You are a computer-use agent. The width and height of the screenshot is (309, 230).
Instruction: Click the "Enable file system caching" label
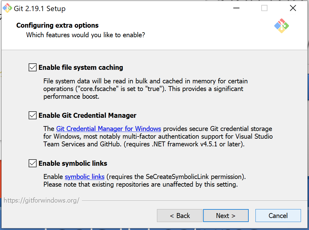coord(81,67)
